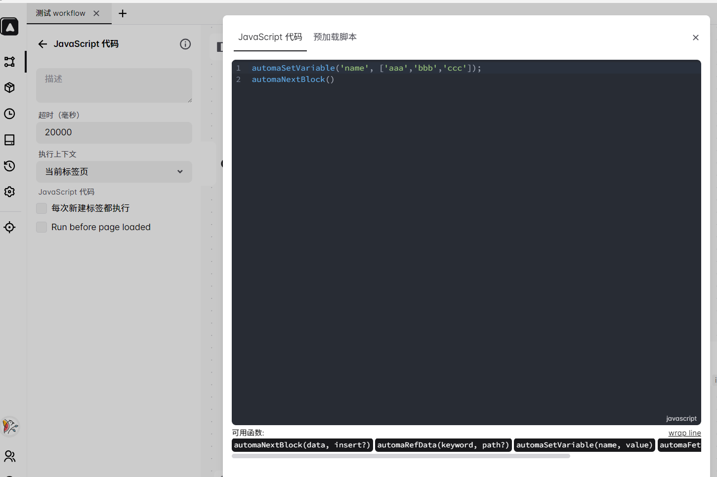
Task: Open the Storage sidebar icon
Action: coord(9,140)
